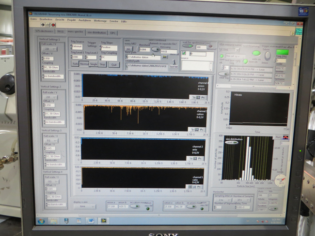
Task: Toggle the 'ini cation mean' switch
Action: pyautogui.click(x=135, y=206)
